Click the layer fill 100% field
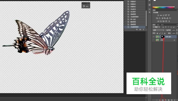This screenshot has width=178, height=101. click(174, 33)
